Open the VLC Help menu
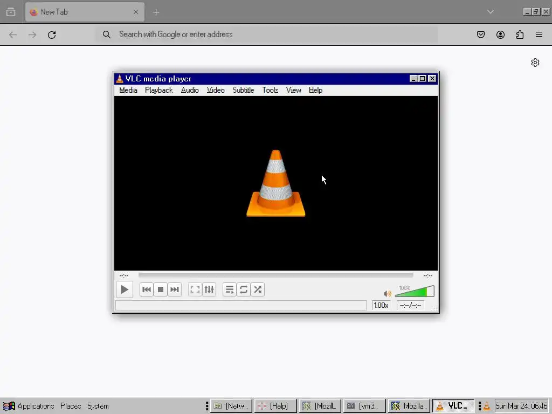Screen dimensions: 552x414 (315, 90)
